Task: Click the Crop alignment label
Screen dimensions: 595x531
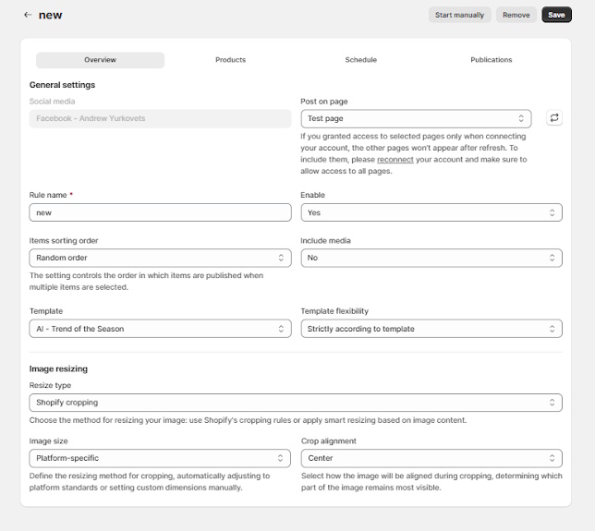Action: pos(329,441)
